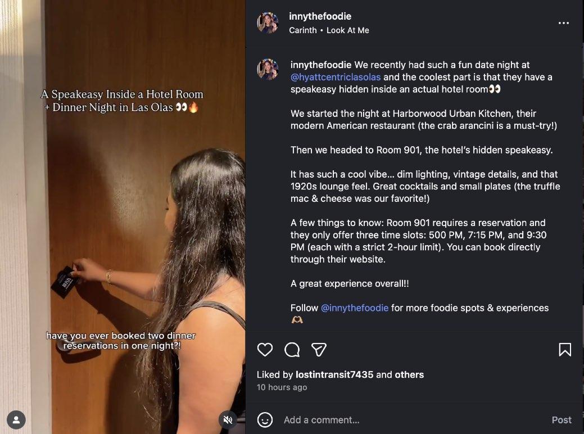Submit comment with Post button
Screen dimensions: 584x434
[562, 420]
